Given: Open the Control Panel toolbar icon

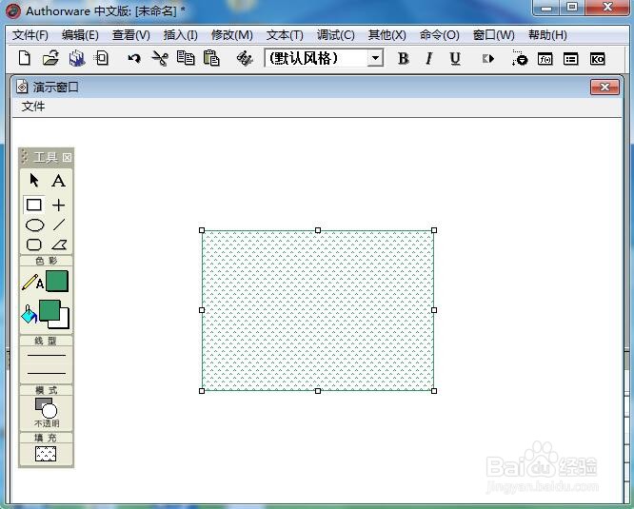Looking at the screenshot, I should pyautogui.click(x=520, y=58).
